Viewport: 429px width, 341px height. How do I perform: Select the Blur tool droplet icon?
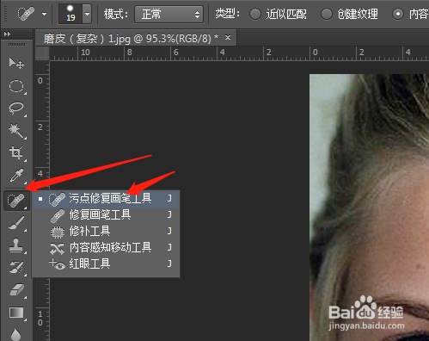coord(16,334)
